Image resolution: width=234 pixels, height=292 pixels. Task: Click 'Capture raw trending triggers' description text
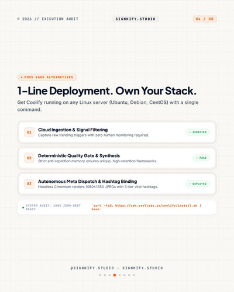94,135
